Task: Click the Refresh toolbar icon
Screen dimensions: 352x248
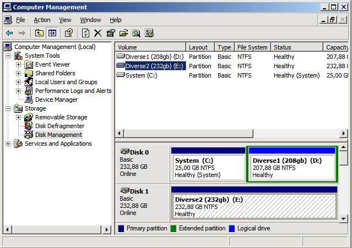Action: (85, 33)
